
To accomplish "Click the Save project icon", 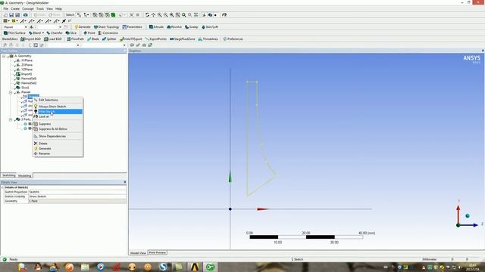I will coord(11,15).
